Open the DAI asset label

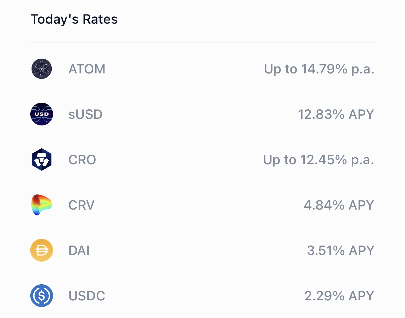79,251
